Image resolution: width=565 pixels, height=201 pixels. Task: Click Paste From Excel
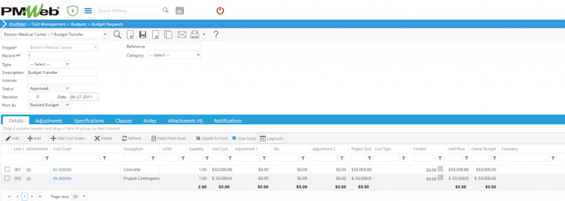coord(169,138)
